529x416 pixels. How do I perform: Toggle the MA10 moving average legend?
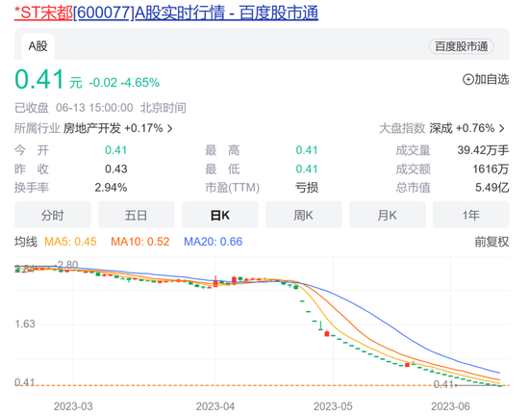tap(140, 242)
